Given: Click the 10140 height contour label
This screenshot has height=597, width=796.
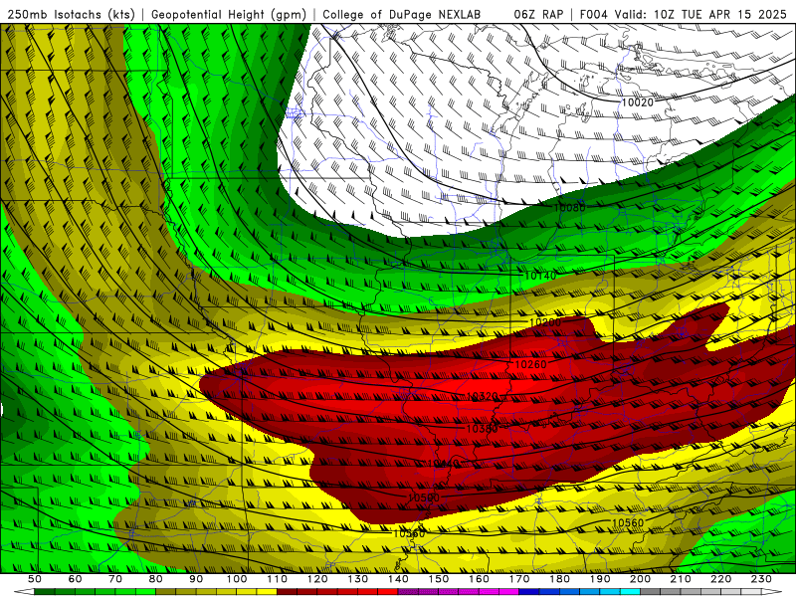Looking at the screenshot, I should click(540, 276).
